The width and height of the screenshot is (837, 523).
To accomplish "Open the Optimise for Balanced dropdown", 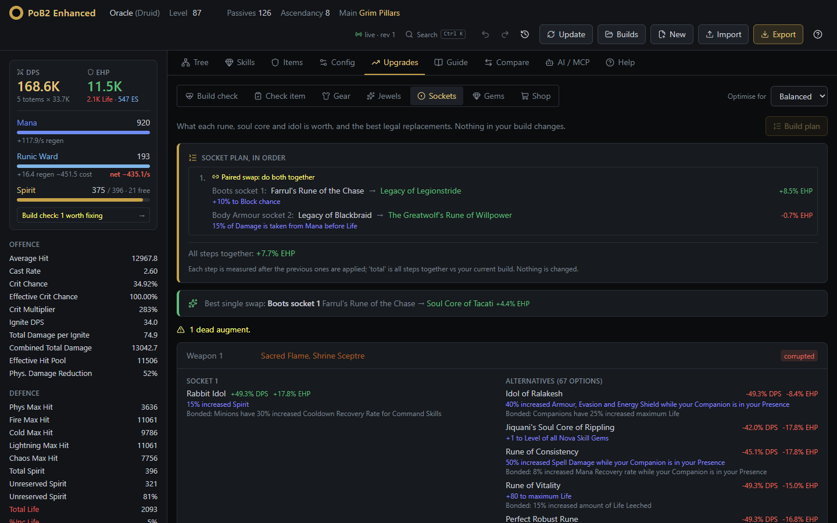I will point(799,96).
